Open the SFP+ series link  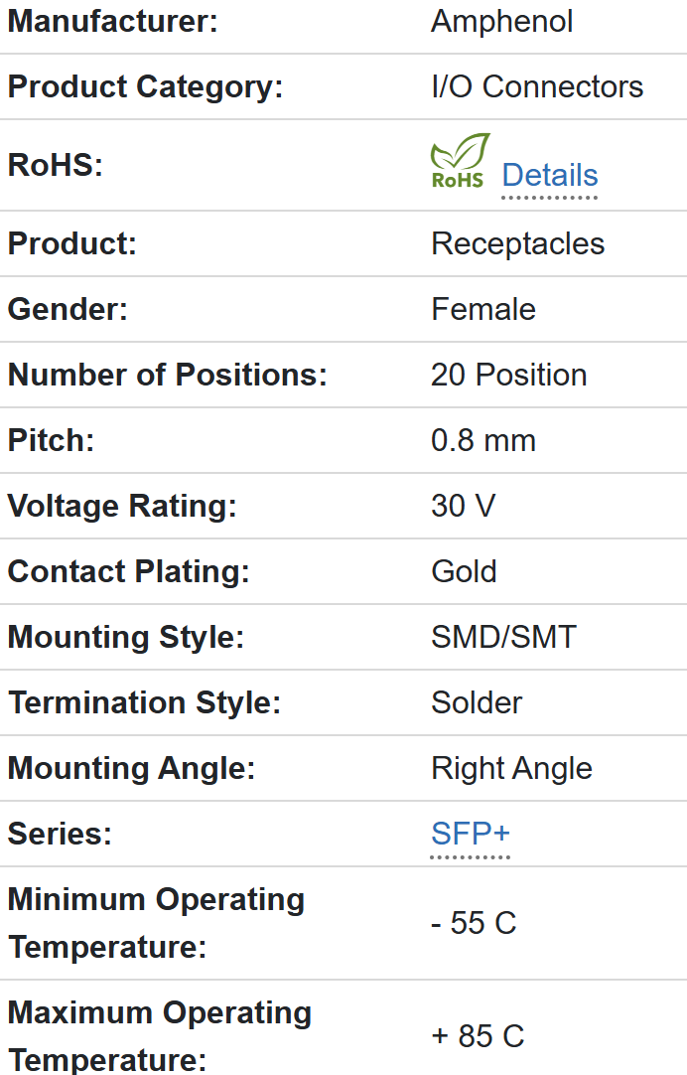click(470, 834)
